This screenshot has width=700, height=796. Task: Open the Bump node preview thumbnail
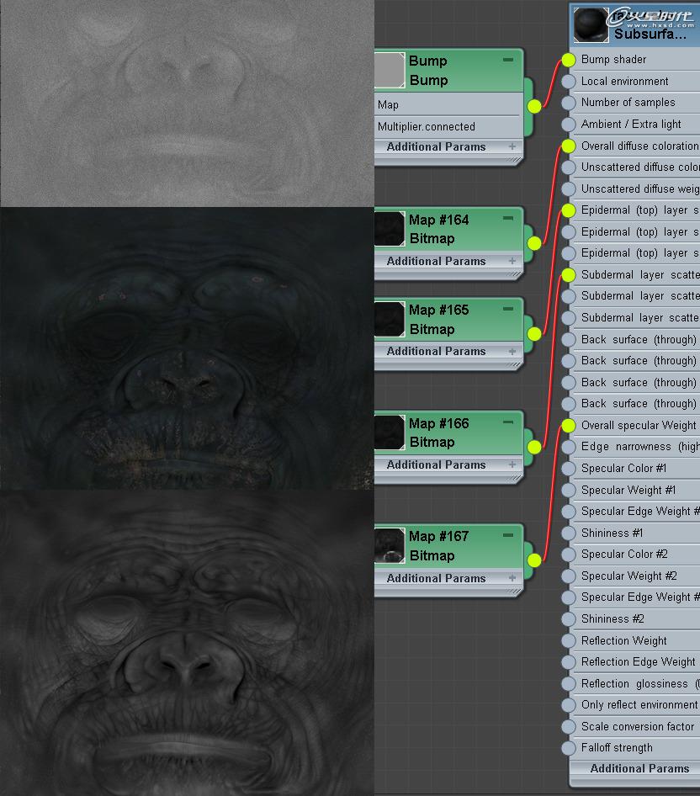390,70
